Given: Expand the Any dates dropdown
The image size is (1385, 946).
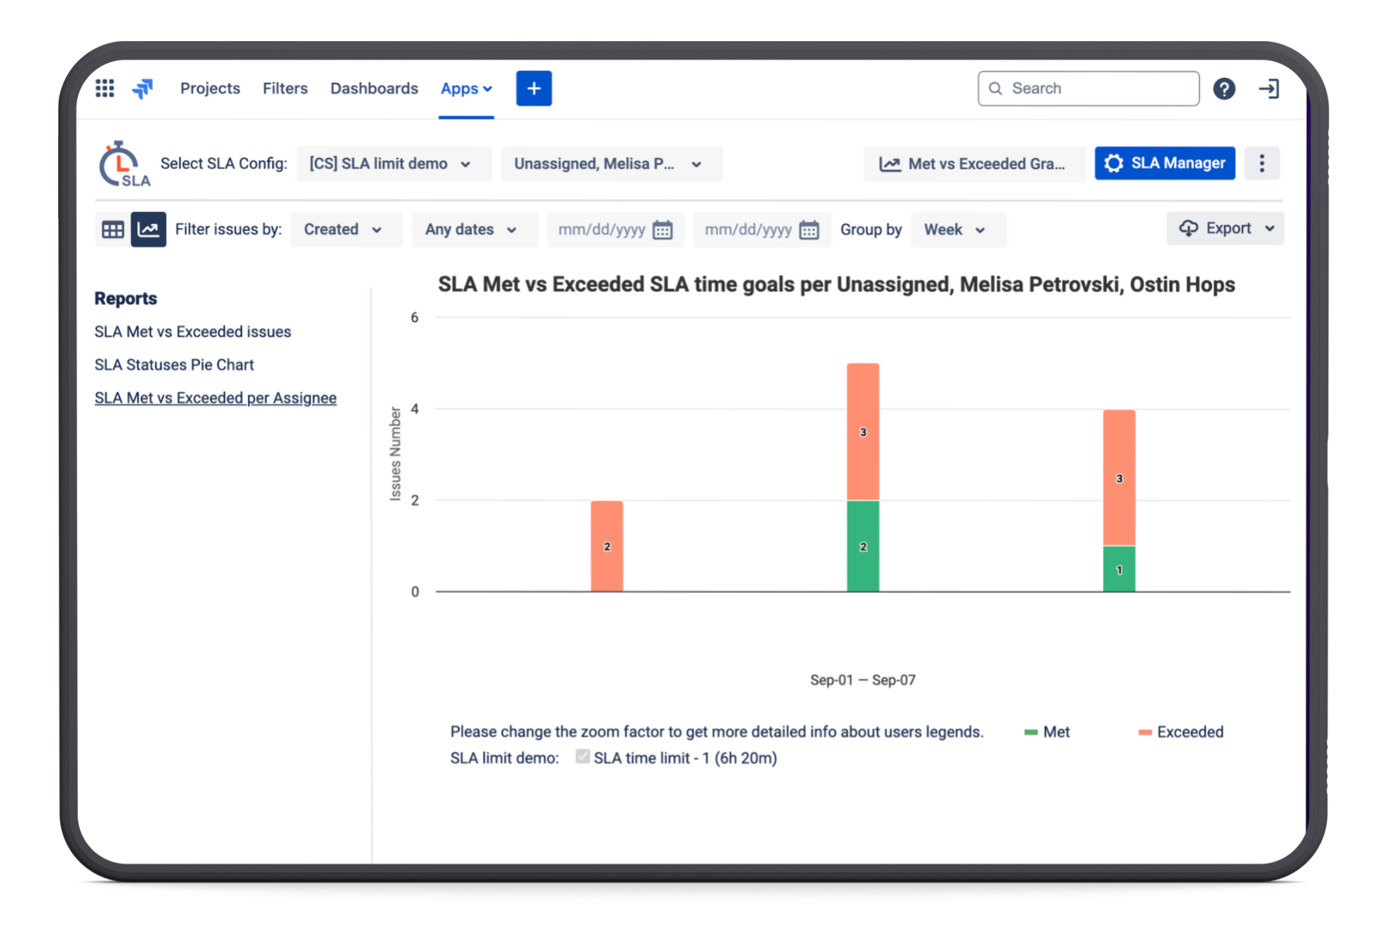Looking at the screenshot, I should pyautogui.click(x=474, y=230).
